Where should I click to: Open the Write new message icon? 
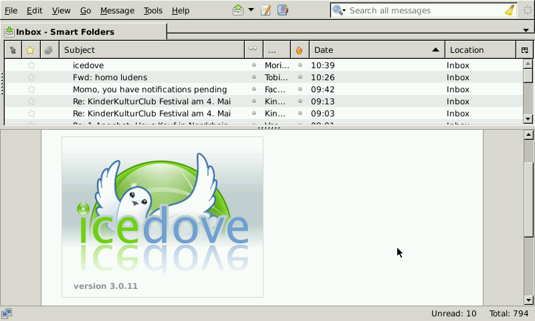pyautogui.click(x=265, y=10)
